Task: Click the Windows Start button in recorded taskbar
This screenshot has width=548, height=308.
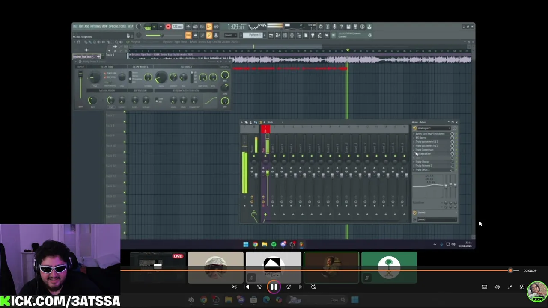Action: [246, 244]
